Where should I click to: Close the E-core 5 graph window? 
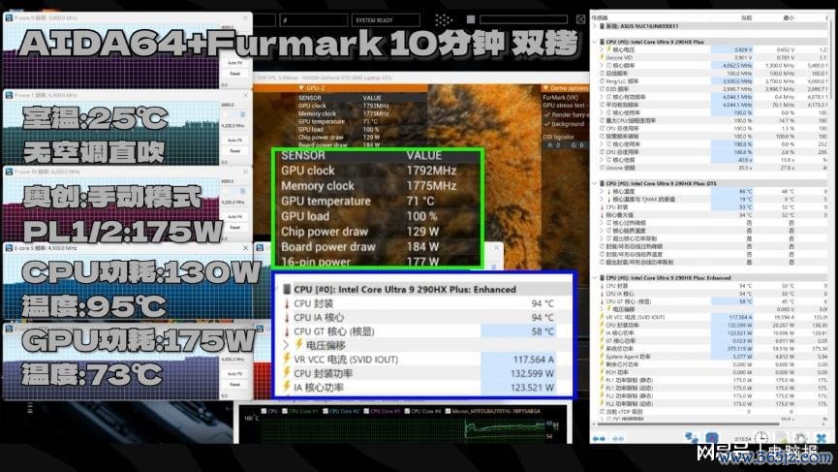[x=245, y=248]
